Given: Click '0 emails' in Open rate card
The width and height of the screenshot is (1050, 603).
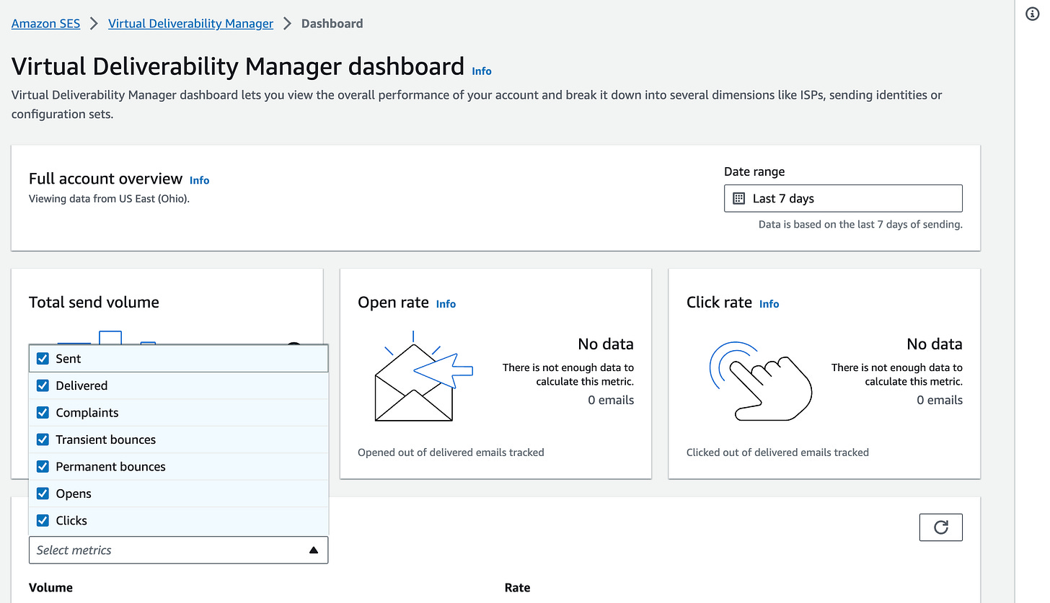Looking at the screenshot, I should coord(611,401).
